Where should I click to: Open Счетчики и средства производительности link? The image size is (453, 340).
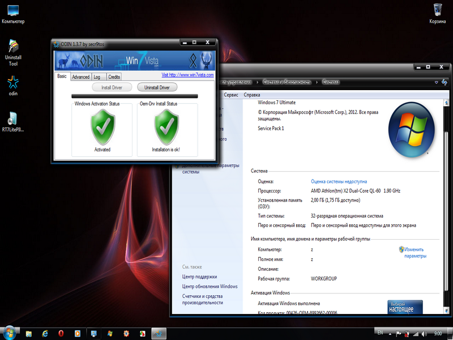(x=203, y=300)
